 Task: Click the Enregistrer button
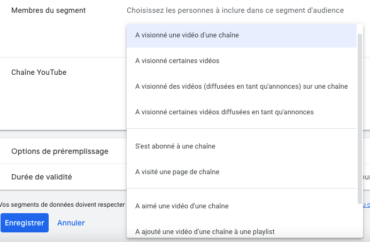click(x=24, y=223)
